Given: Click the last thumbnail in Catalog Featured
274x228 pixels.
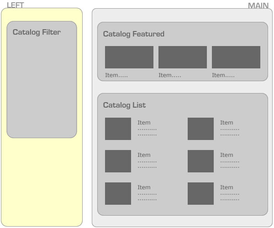Looking at the screenshot, I should coord(236,57).
